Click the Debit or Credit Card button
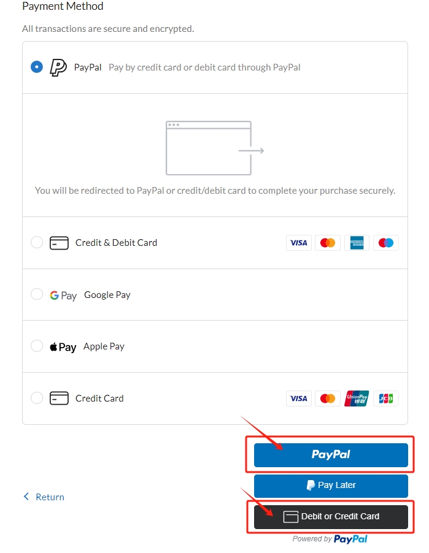The height and width of the screenshot is (553, 429). click(x=331, y=517)
